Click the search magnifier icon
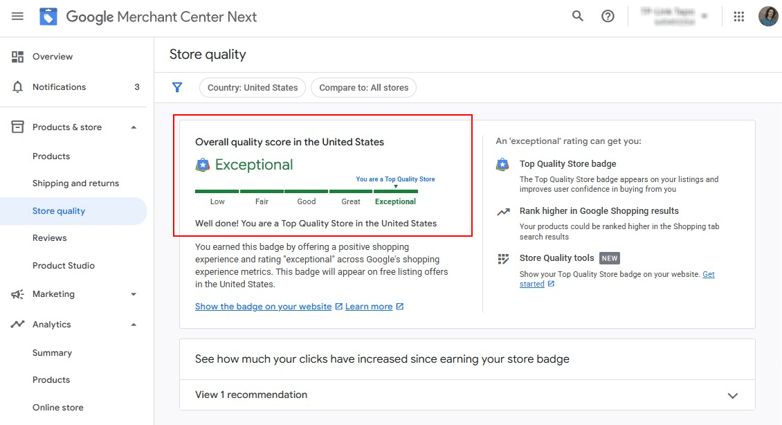Image resolution: width=782 pixels, height=425 pixels. 577,17
